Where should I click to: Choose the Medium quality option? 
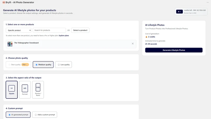(43, 65)
